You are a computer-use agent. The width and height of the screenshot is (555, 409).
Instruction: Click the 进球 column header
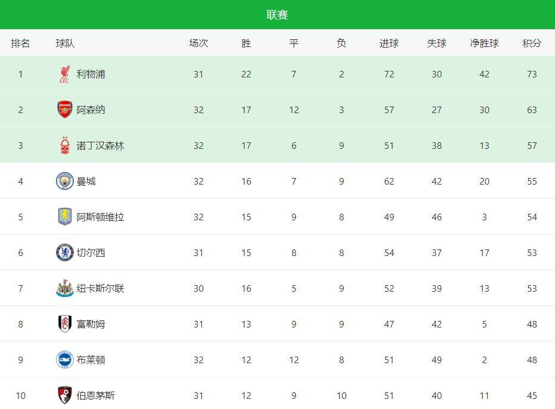pos(389,43)
